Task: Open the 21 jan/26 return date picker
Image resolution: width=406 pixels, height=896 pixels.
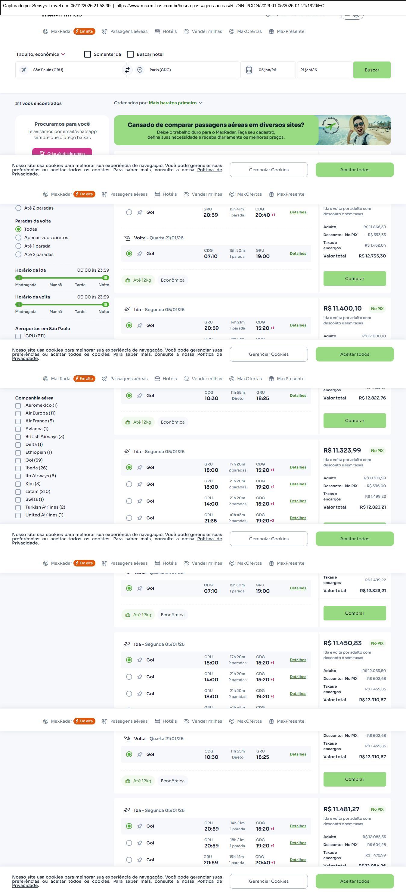Action: coord(324,70)
